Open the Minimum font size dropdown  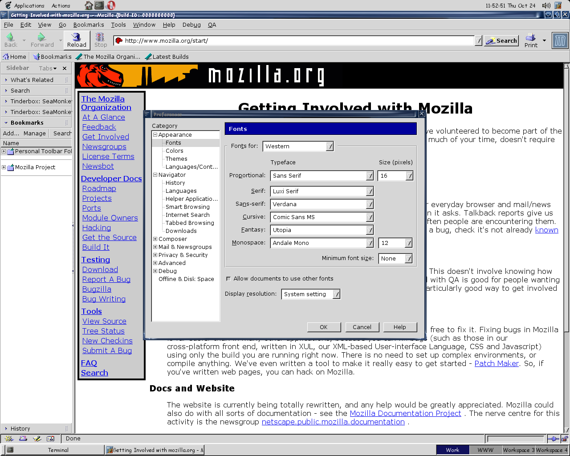(395, 258)
